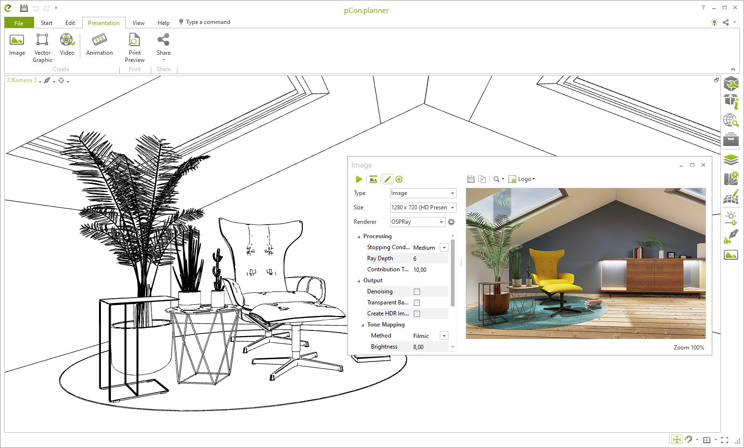Image resolution: width=744 pixels, height=448 pixels.
Task: Select the Vector Graphic tool
Action: point(42,48)
